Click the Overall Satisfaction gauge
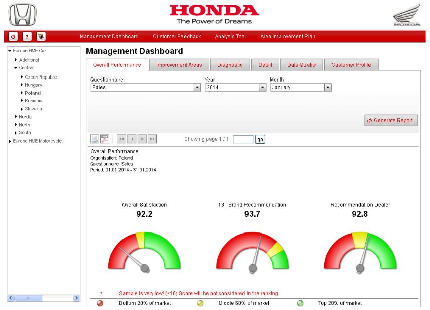 [x=145, y=252]
